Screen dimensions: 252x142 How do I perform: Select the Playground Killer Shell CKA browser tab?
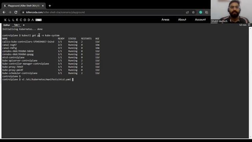(24, 6)
